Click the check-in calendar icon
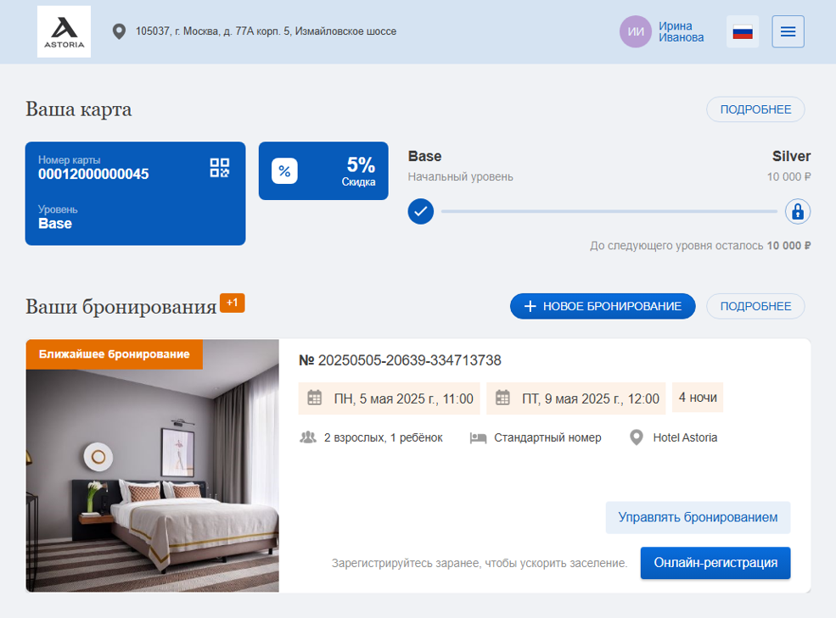 (315, 398)
